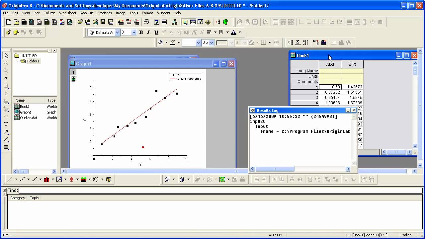Toggle Bold formatting
This screenshot has height=239, width=425.
(141, 32)
